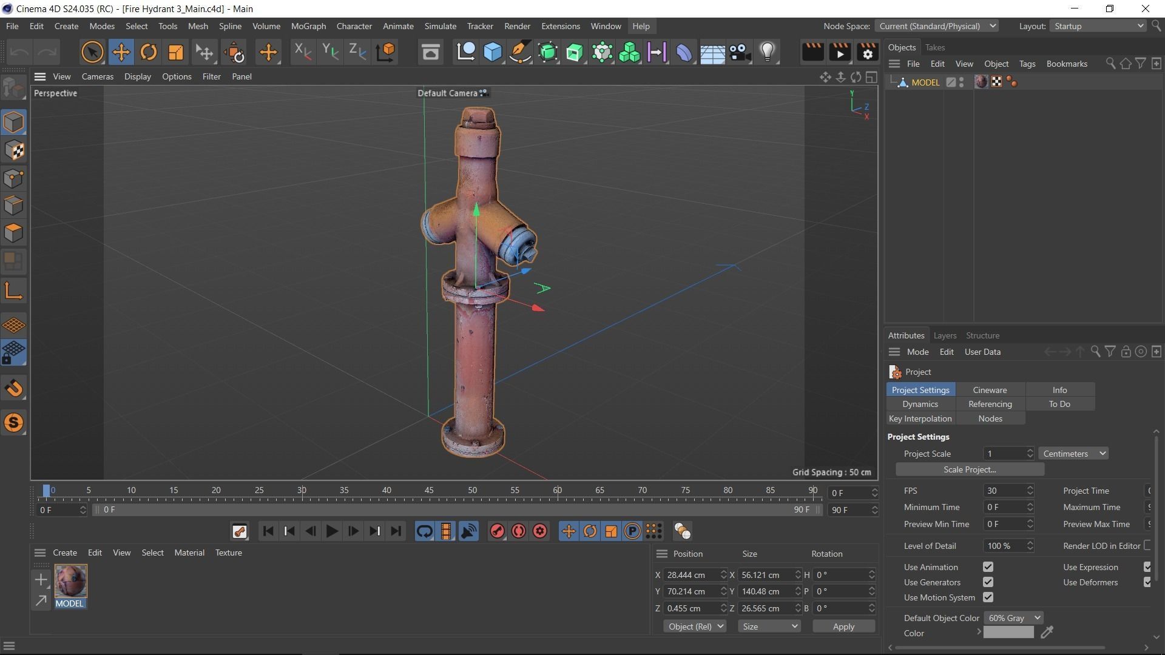Open the Dynamics project tab
Screen dimensions: 1165x655
pyautogui.click(x=920, y=404)
